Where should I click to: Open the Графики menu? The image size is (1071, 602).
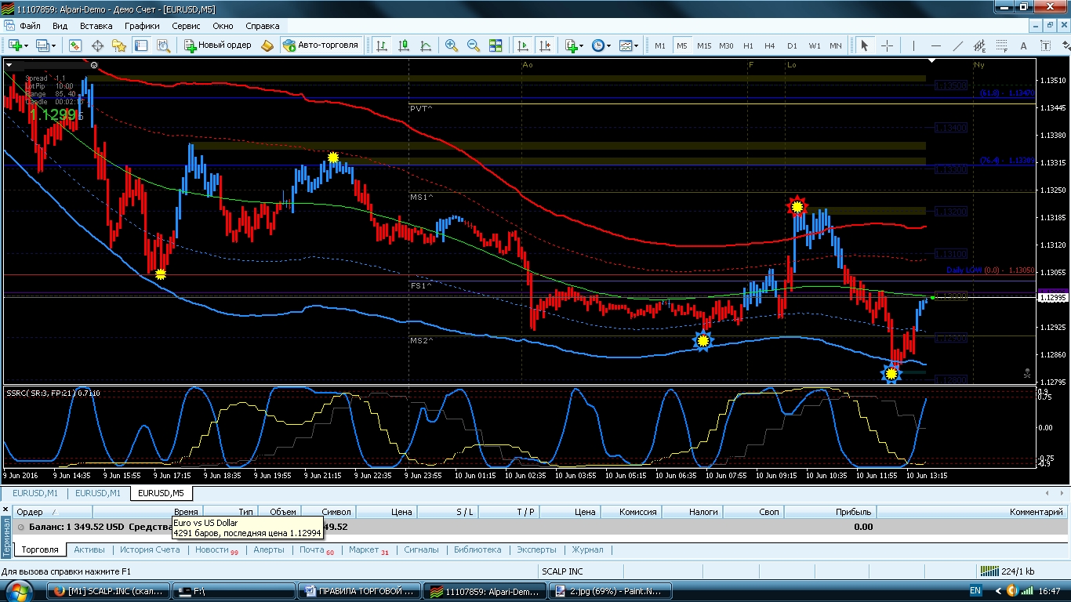coord(142,26)
